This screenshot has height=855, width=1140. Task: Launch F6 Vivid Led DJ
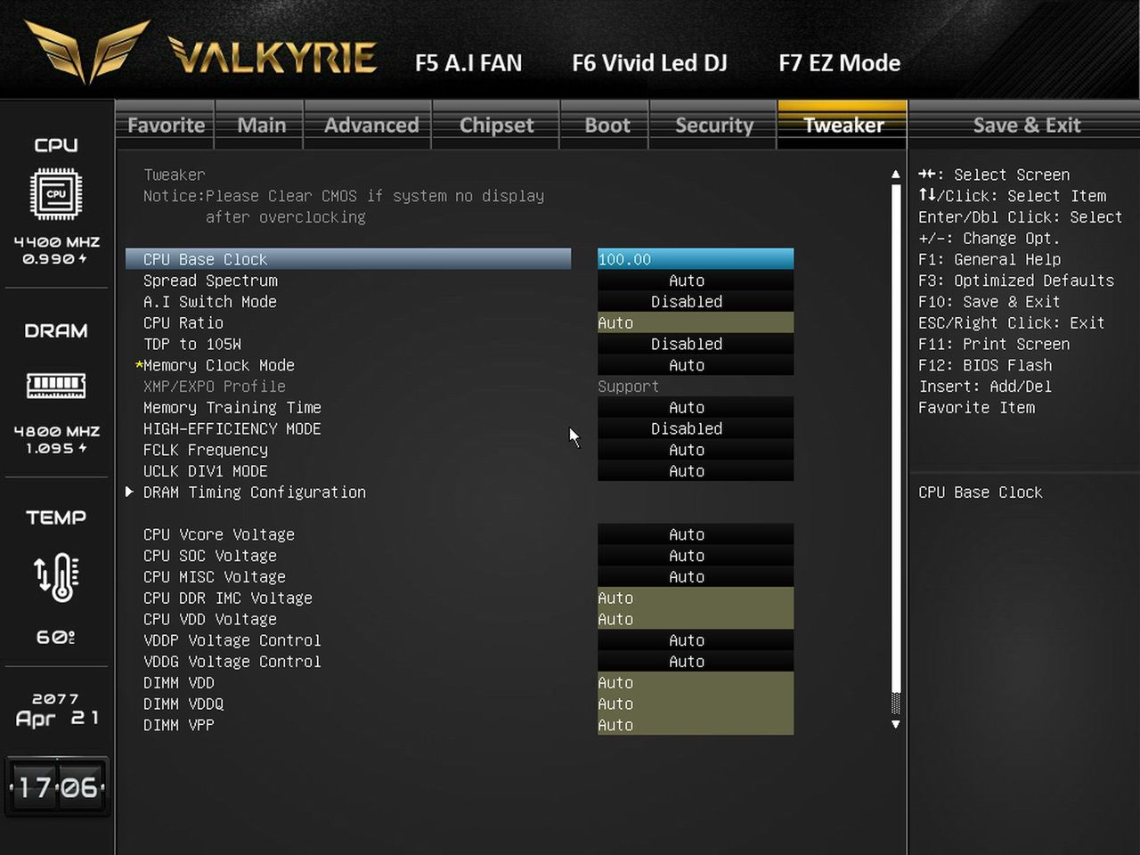tap(649, 63)
